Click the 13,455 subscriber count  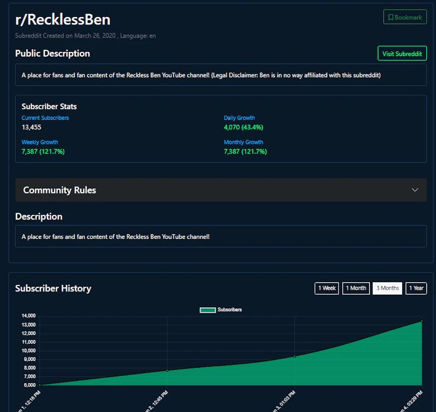point(32,127)
